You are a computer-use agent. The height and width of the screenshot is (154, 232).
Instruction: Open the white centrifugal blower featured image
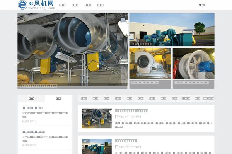click(x=150, y=63)
